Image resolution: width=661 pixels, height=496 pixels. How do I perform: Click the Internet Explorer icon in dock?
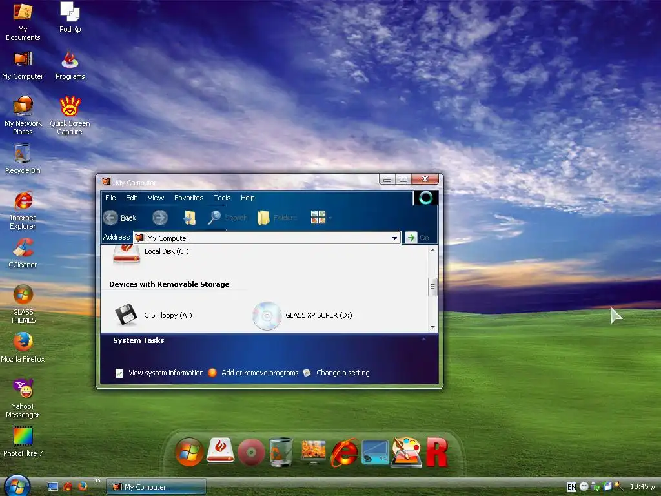[x=345, y=452]
